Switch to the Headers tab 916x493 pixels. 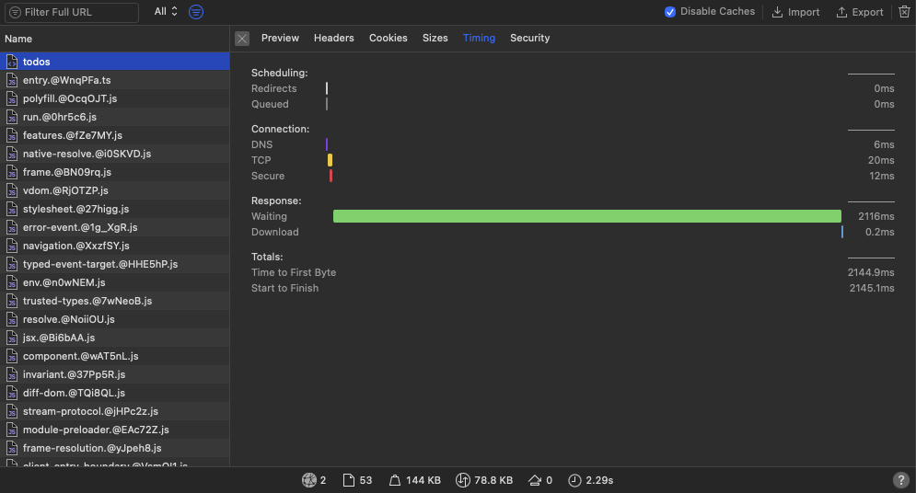(x=333, y=38)
